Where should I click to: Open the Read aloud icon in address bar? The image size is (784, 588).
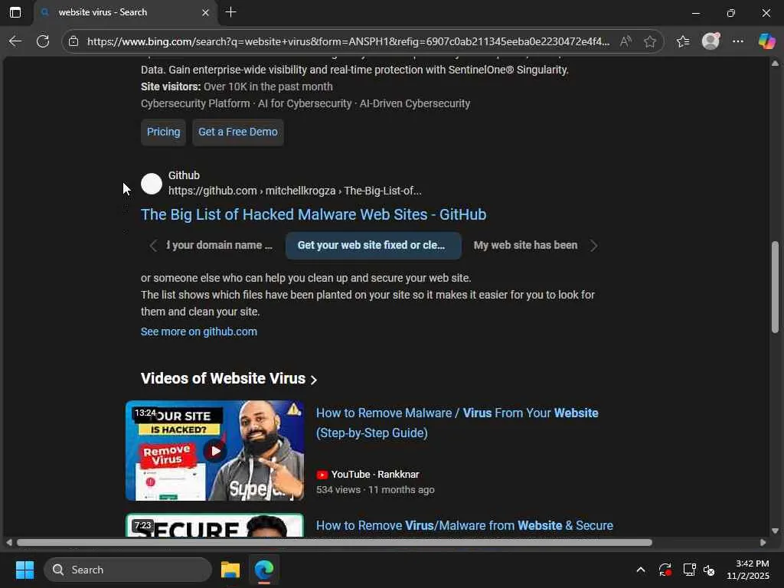click(626, 41)
